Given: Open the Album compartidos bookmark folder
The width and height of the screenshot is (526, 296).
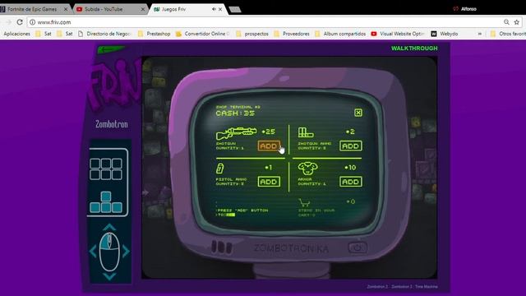Looking at the screenshot, I should [x=340, y=34].
